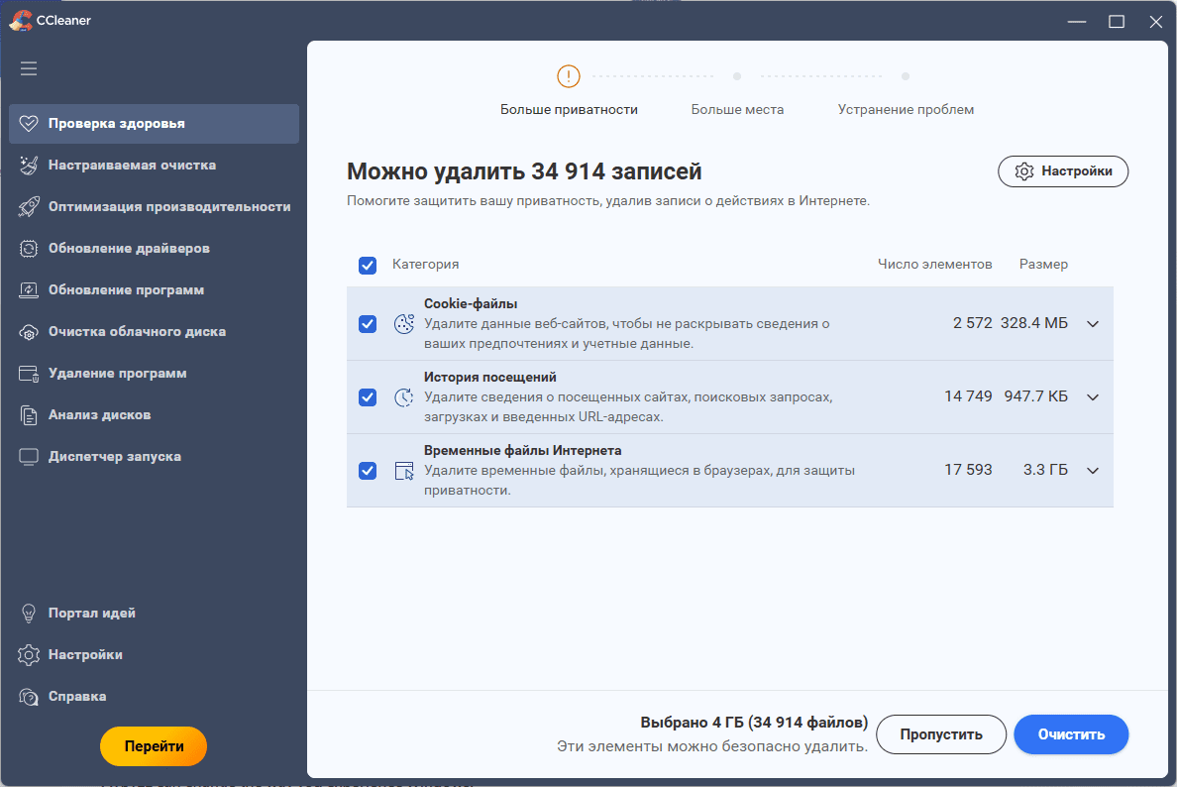Expand the Временные файлы Интернета row
The height and width of the screenshot is (787, 1177).
[x=1093, y=471]
